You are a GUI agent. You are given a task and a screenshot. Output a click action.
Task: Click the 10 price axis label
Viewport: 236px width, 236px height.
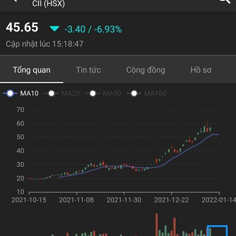point(20,192)
